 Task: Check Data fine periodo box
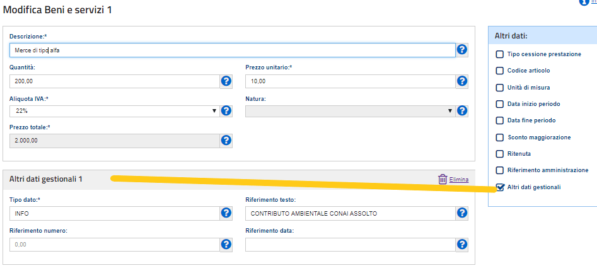tap(499, 120)
